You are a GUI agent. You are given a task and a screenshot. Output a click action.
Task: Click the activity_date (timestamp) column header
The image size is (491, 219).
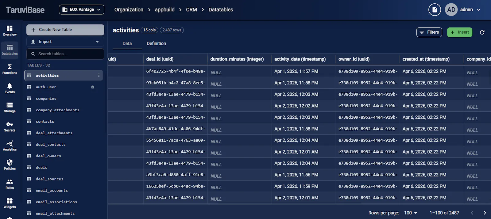coord(304,59)
